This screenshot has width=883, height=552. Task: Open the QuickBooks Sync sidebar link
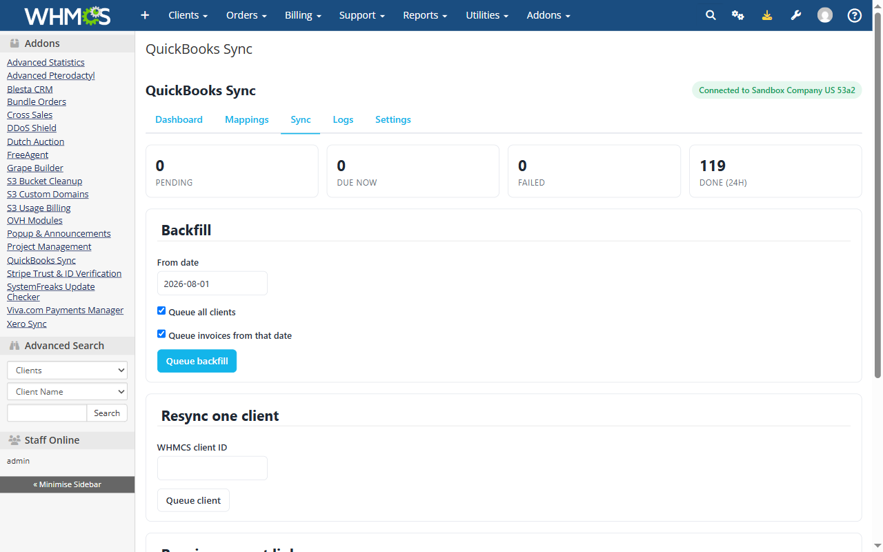[41, 260]
